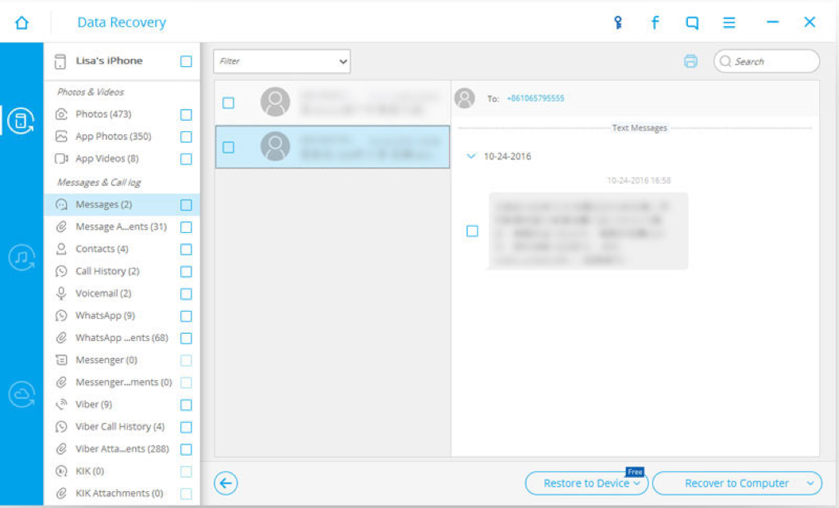Open the Facebook share icon
This screenshot has width=839, height=508.
[655, 22]
